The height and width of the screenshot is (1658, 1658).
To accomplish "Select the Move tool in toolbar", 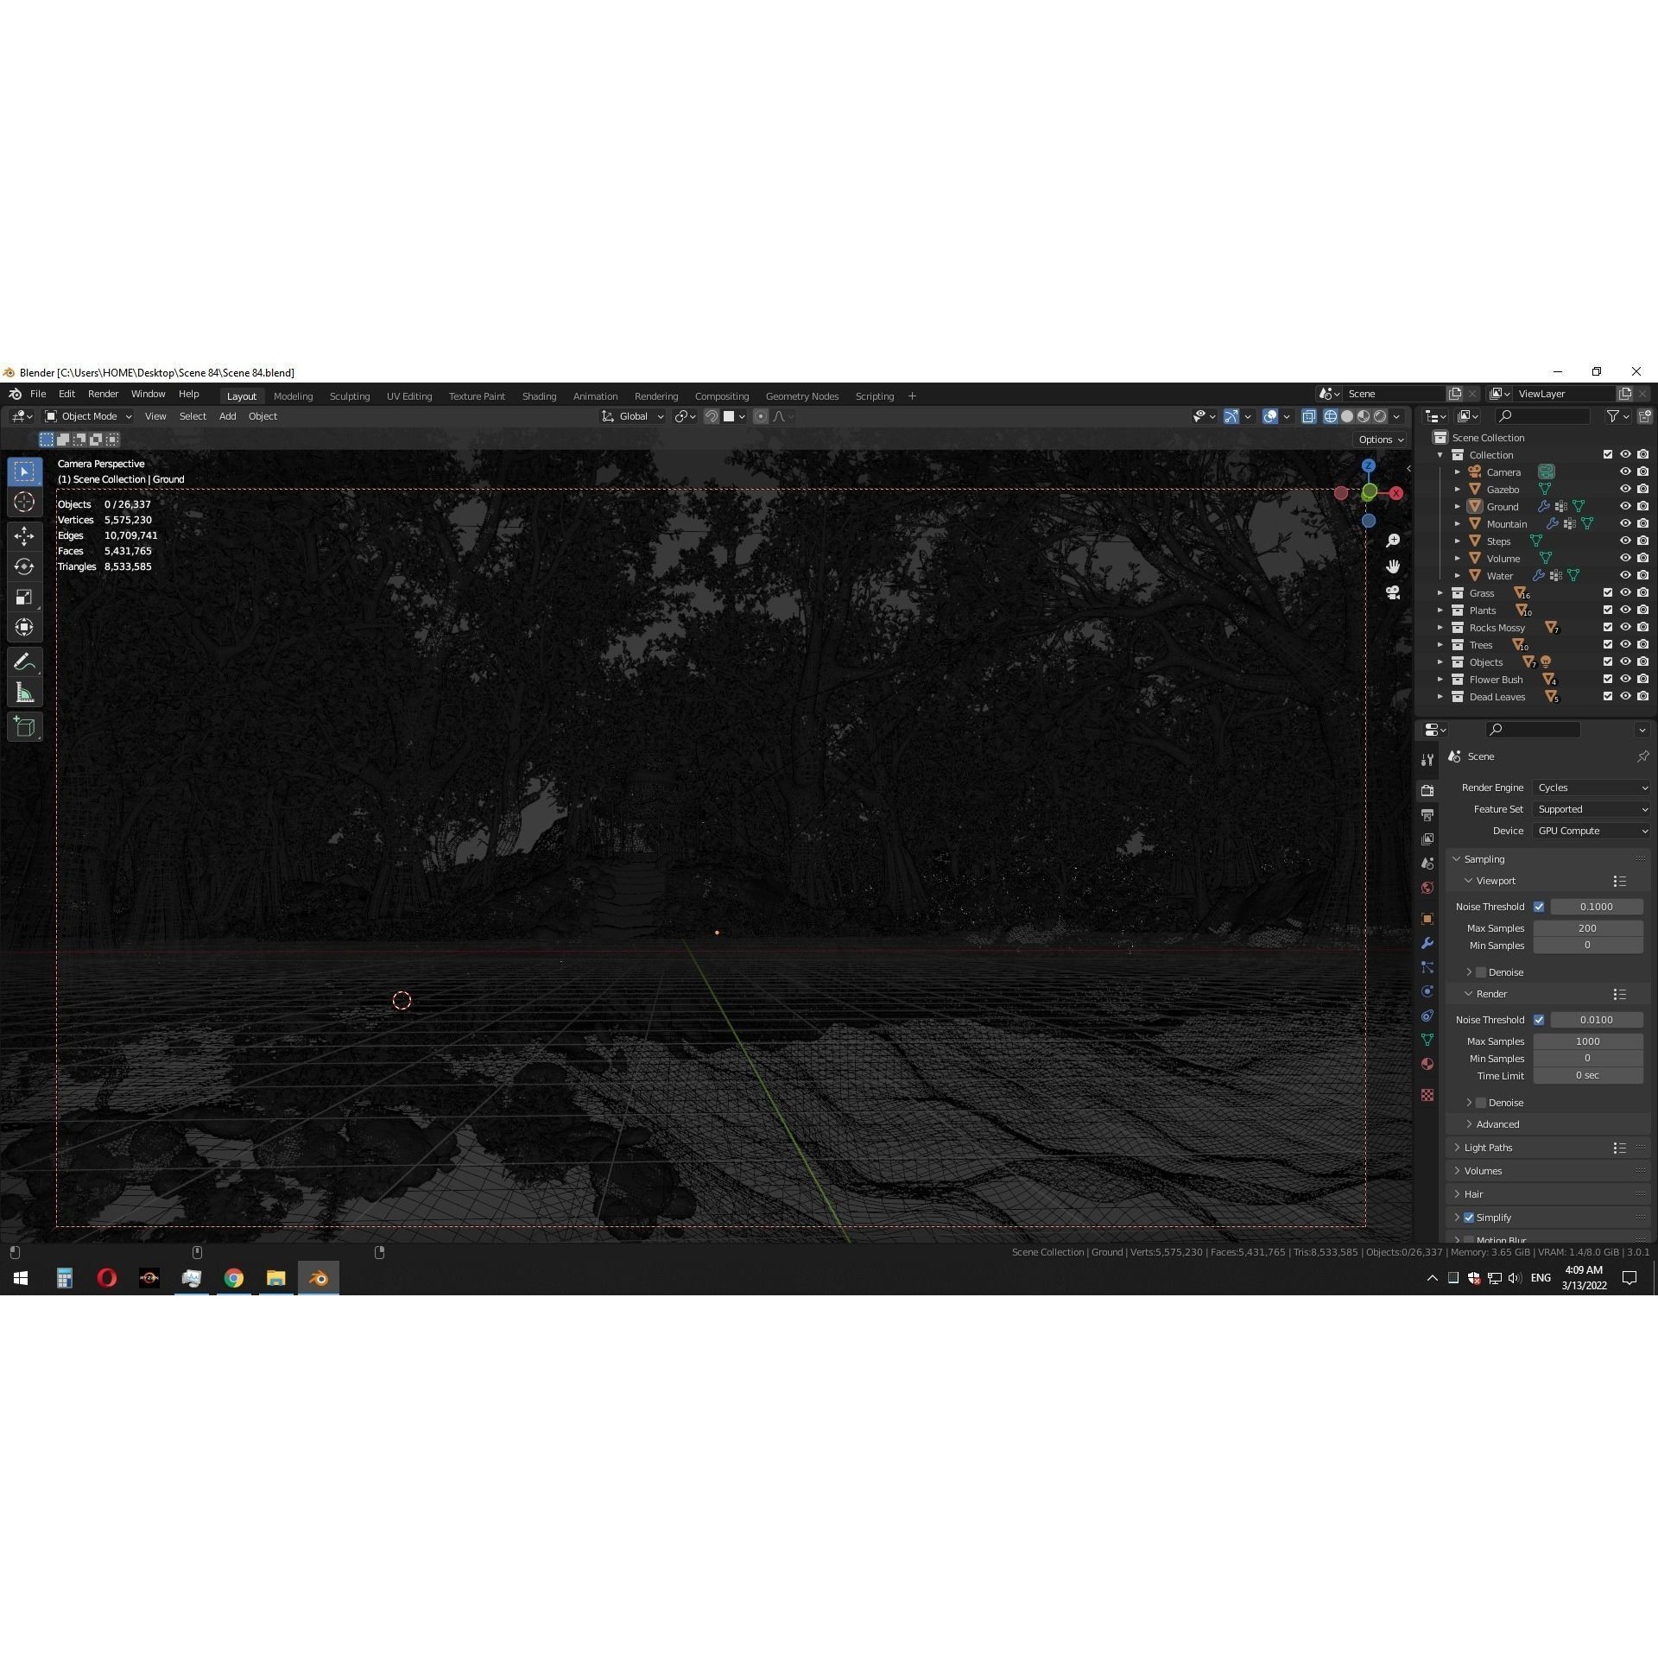I will [x=24, y=536].
